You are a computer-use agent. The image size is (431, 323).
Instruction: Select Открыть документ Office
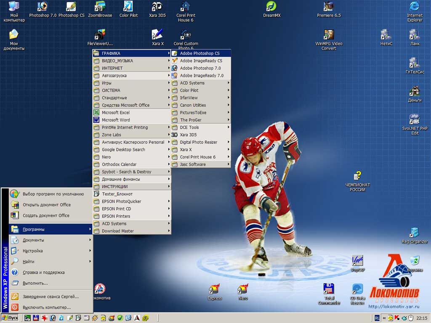(51, 205)
